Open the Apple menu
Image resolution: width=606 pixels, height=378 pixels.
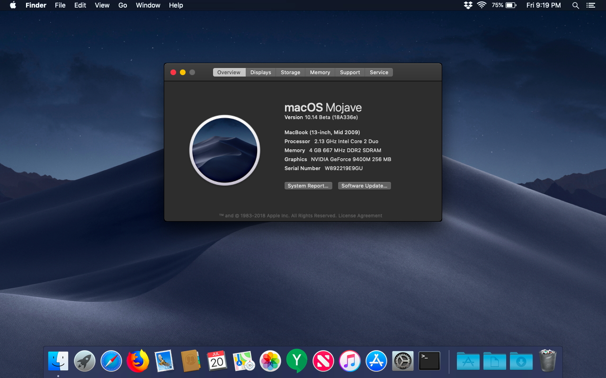pos(13,5)
